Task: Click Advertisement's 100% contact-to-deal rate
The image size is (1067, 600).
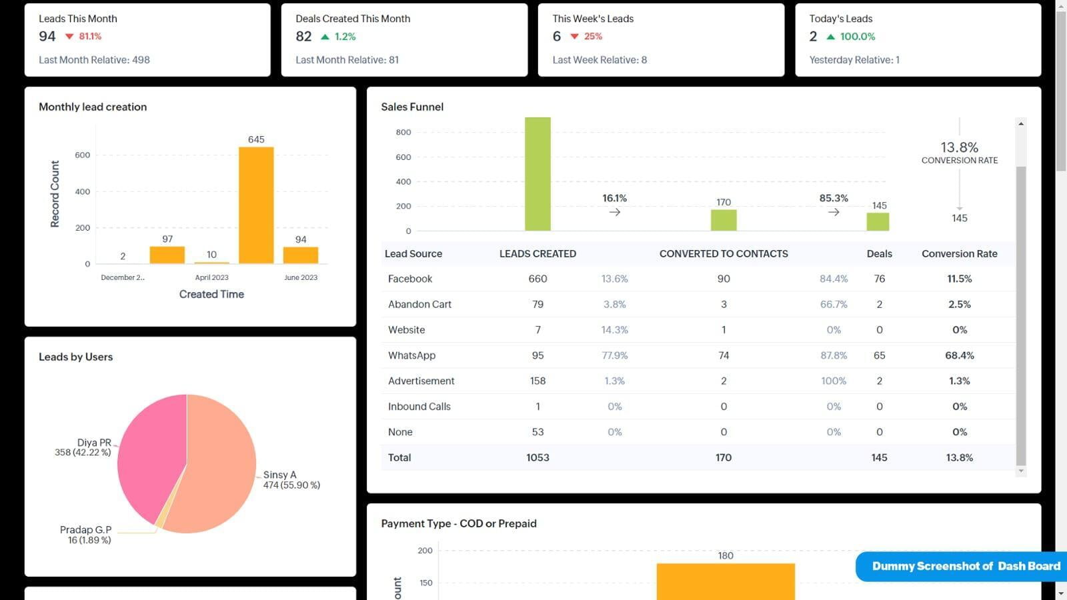Action: click(x=834, y=381)
